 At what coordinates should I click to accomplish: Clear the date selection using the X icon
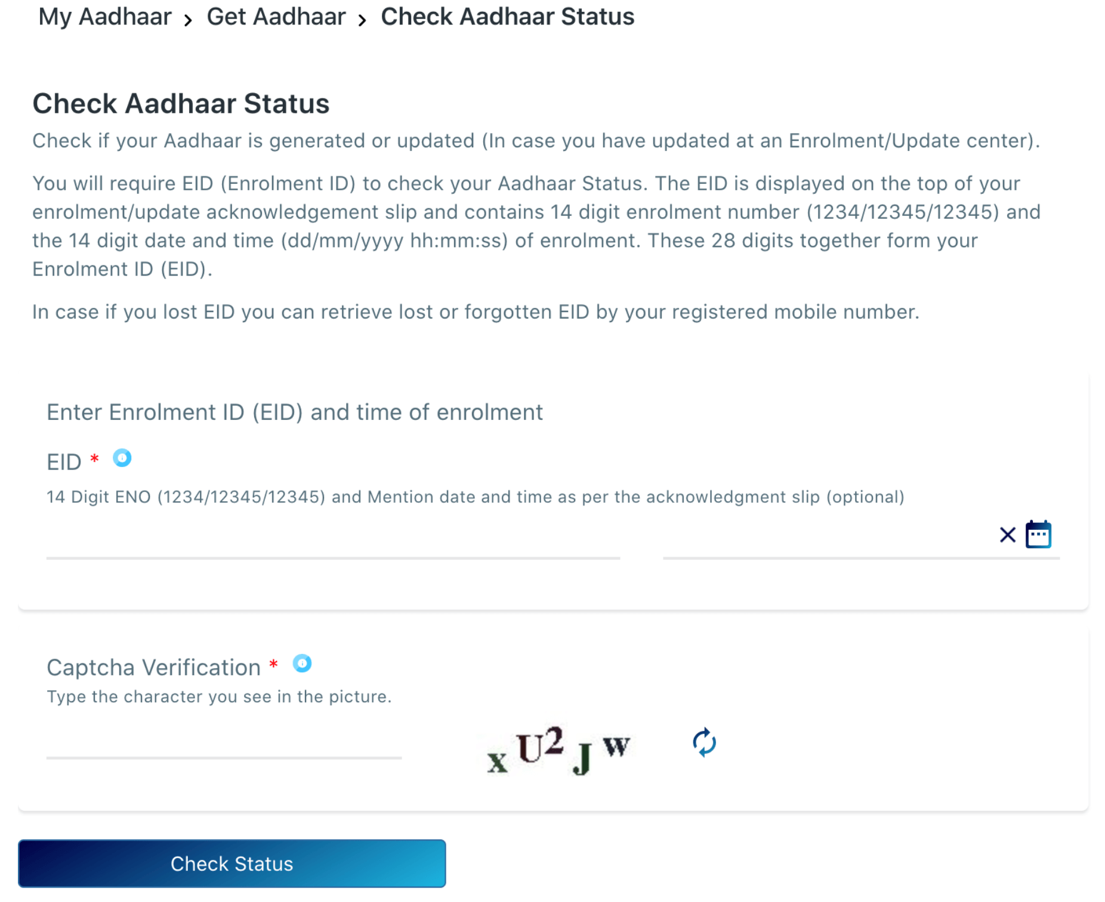tap(1007, 535)
